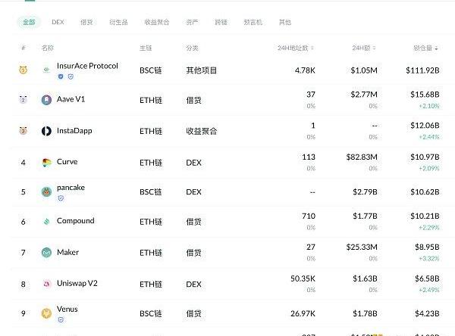Click the $25.33M 24H volume cell
The width and height of the screenshot is (455, 336).
click(x=362, y=247)
